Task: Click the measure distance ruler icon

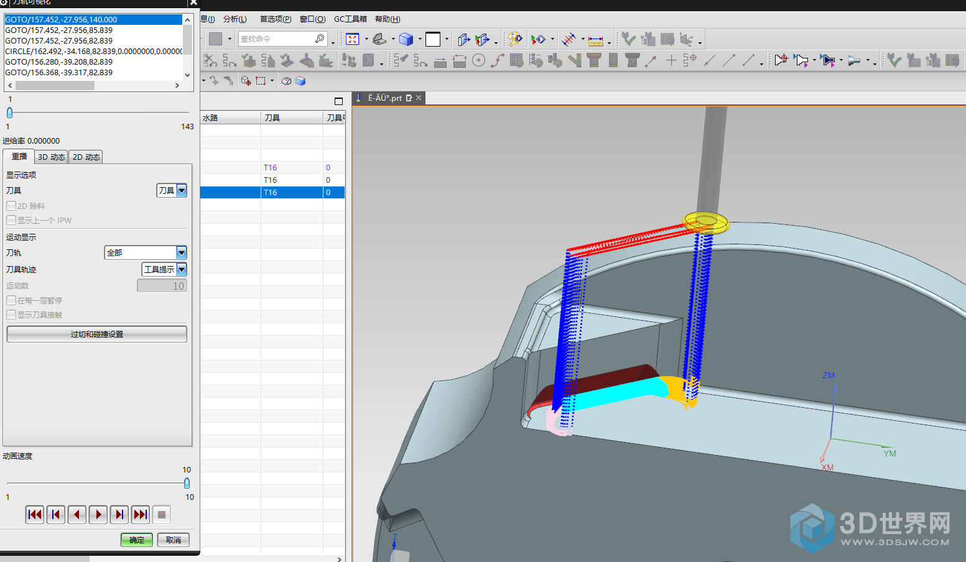Action: [596, 40]
